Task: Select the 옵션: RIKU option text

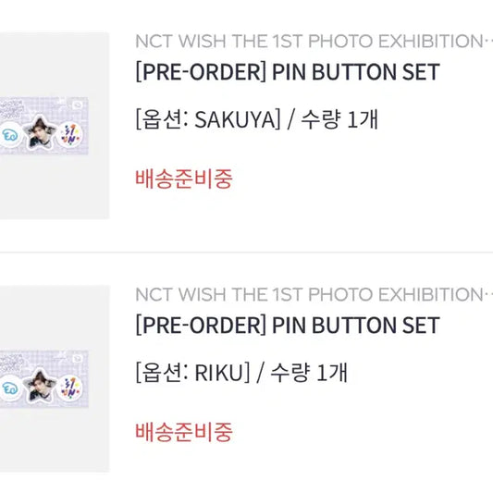Action: click(192, 372)
